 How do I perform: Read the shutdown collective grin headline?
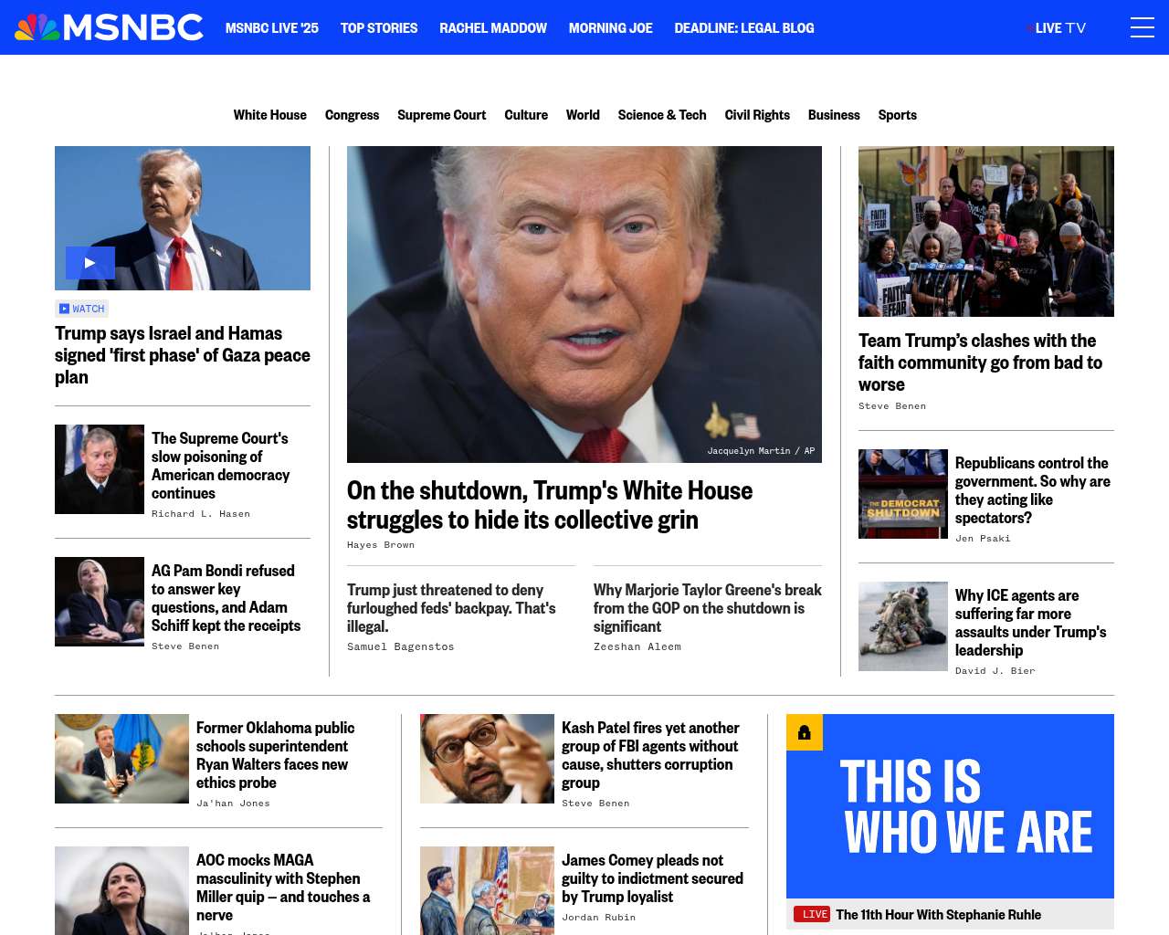[550, 505]
